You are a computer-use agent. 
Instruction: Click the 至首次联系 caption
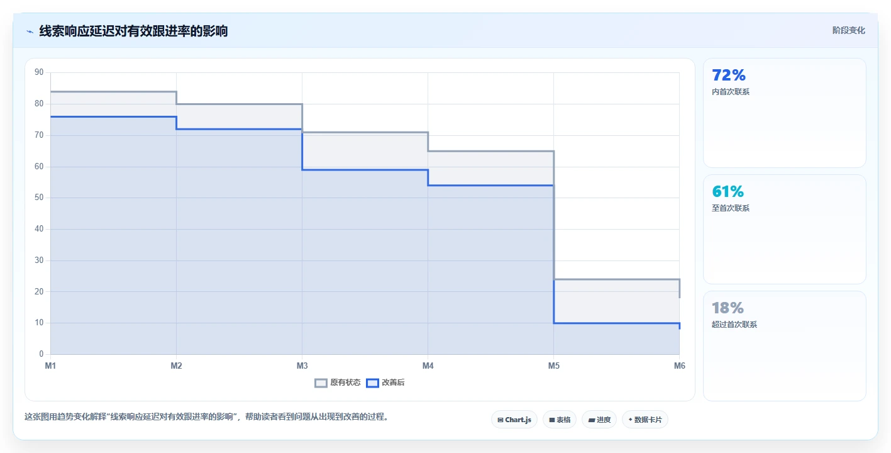[x=730, y=208]
